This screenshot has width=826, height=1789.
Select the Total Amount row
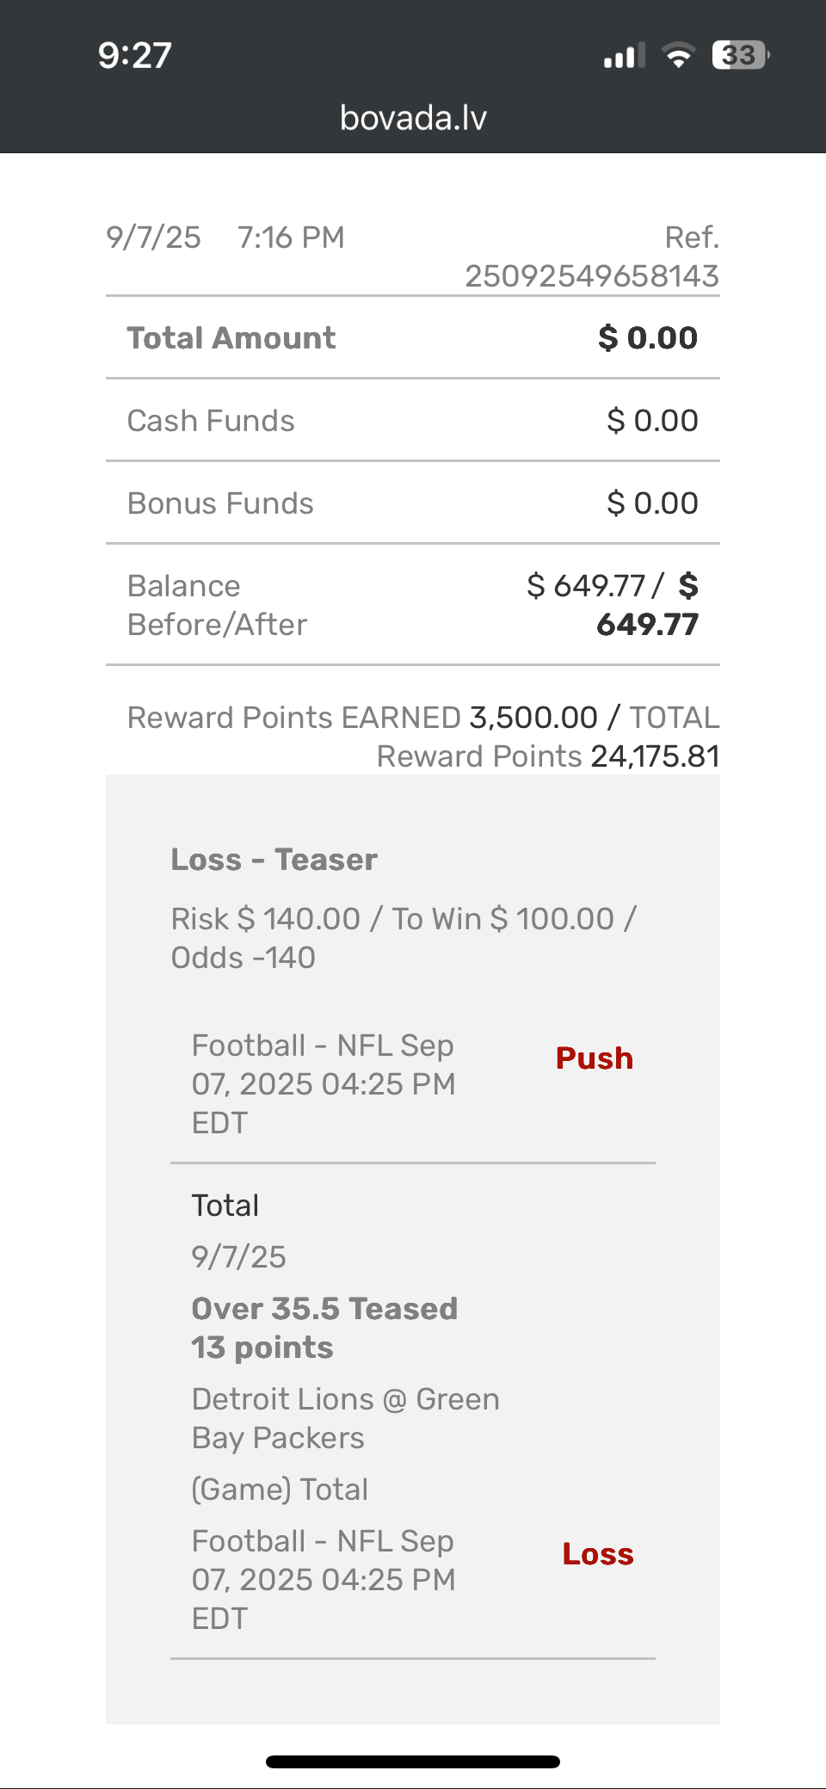point(413,338)
